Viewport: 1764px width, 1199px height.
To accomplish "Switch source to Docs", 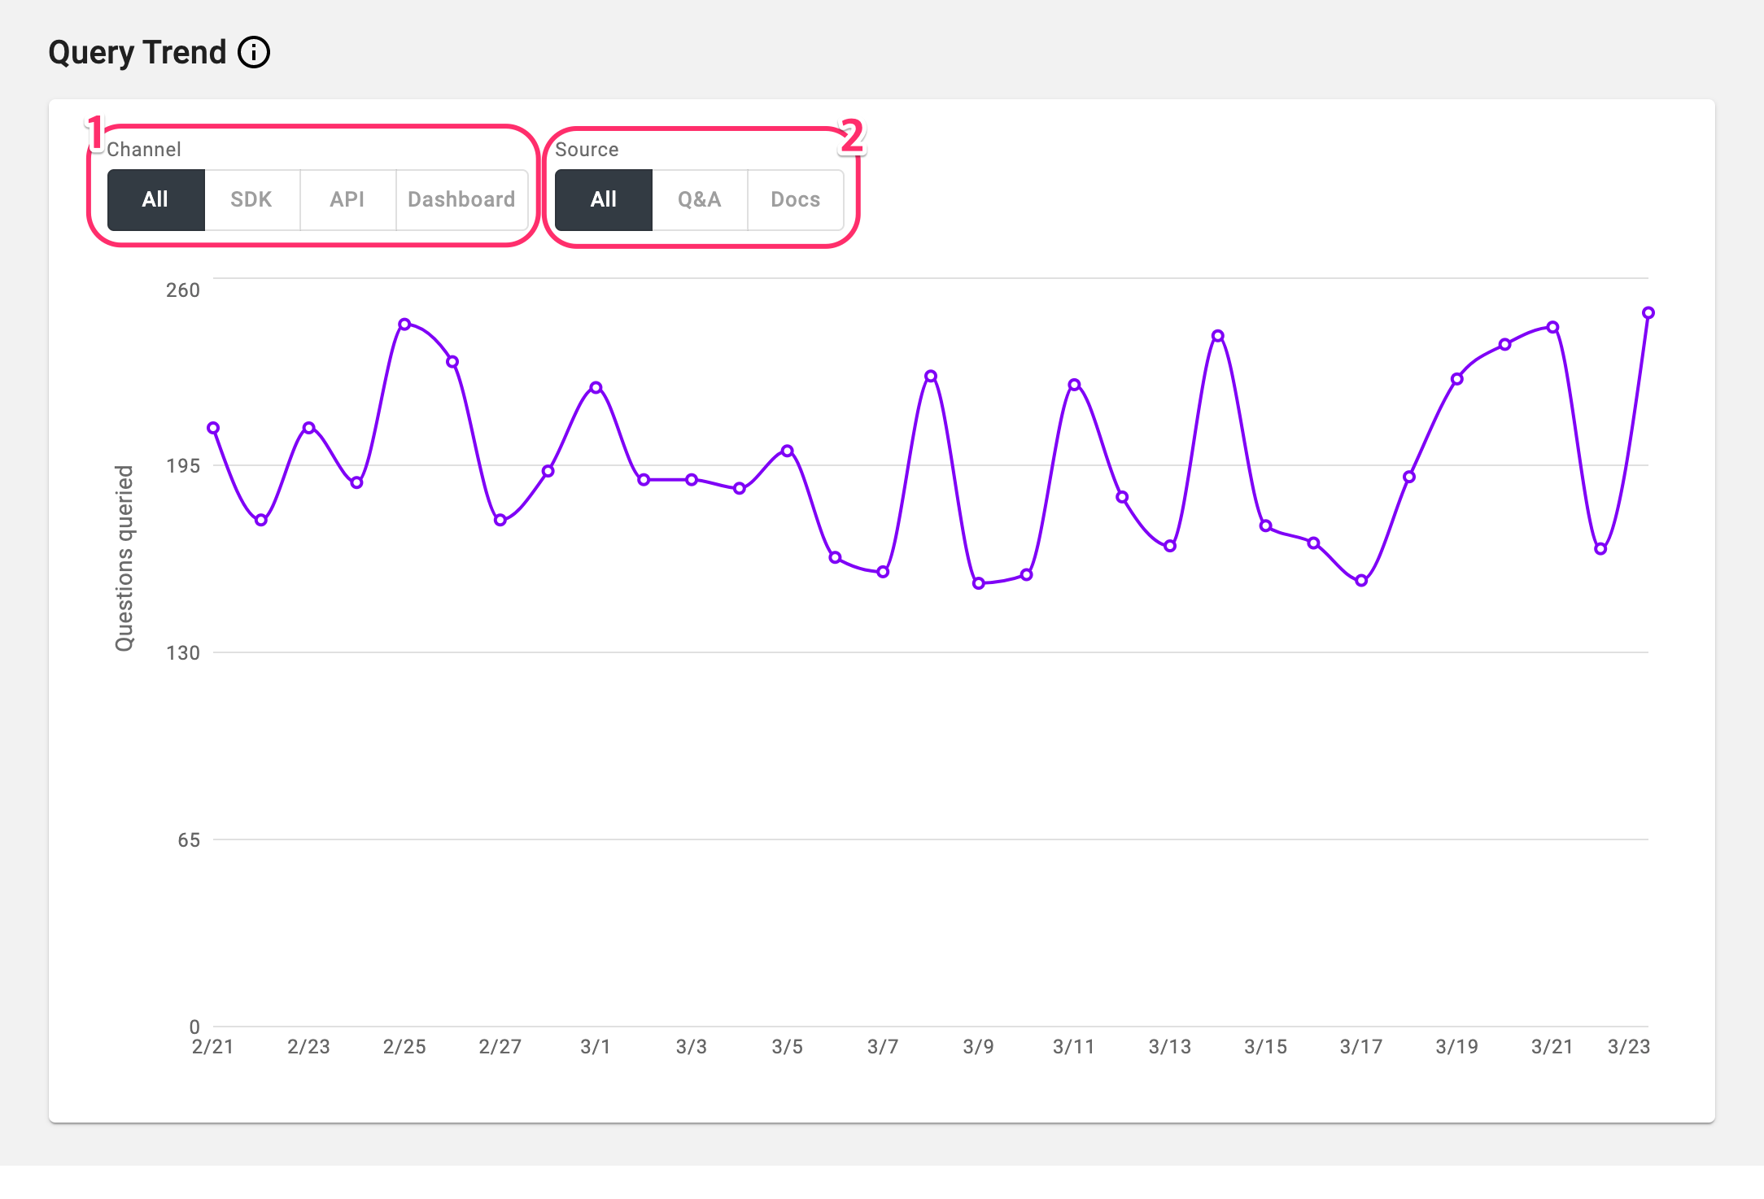I will pos(796,200).
